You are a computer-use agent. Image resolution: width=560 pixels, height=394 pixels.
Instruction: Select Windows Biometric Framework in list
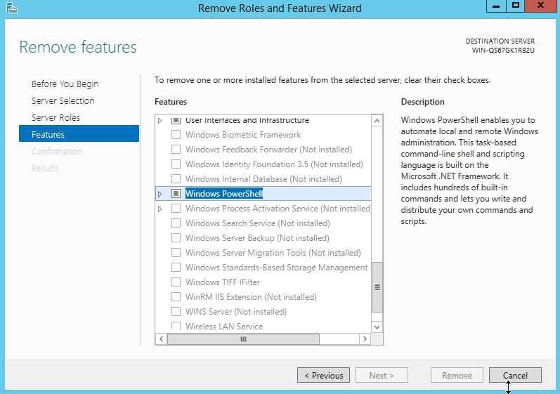click(x=242, y=135)
